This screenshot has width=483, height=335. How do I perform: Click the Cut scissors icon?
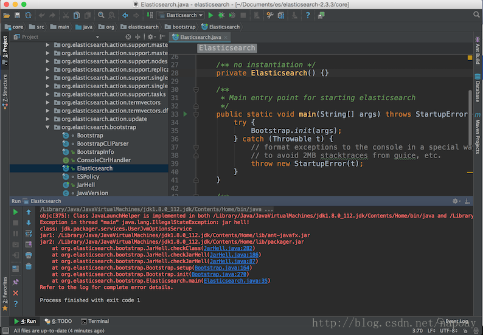pyautogui.click(x=66, y=15)
